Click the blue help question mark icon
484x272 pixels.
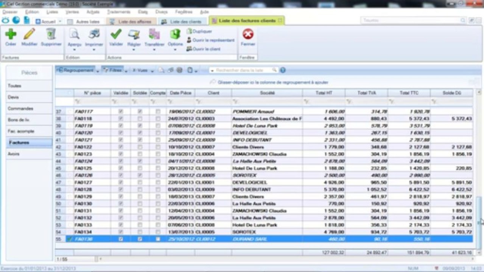(283, 70)
